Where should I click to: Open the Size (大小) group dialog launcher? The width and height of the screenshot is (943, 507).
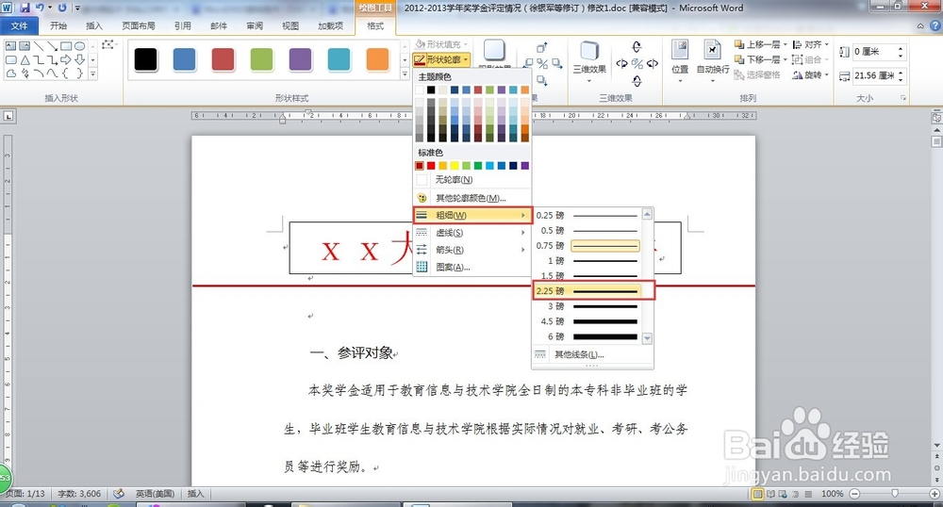click(903, 97)
